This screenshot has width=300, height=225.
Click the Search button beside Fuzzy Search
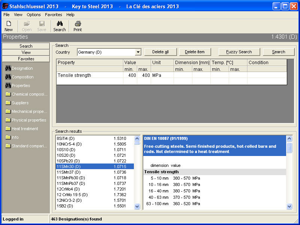[x=279, y=52]
